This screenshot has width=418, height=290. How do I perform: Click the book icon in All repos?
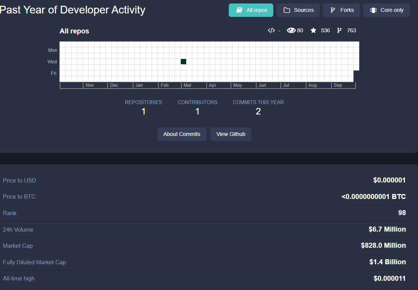point(239,10)
